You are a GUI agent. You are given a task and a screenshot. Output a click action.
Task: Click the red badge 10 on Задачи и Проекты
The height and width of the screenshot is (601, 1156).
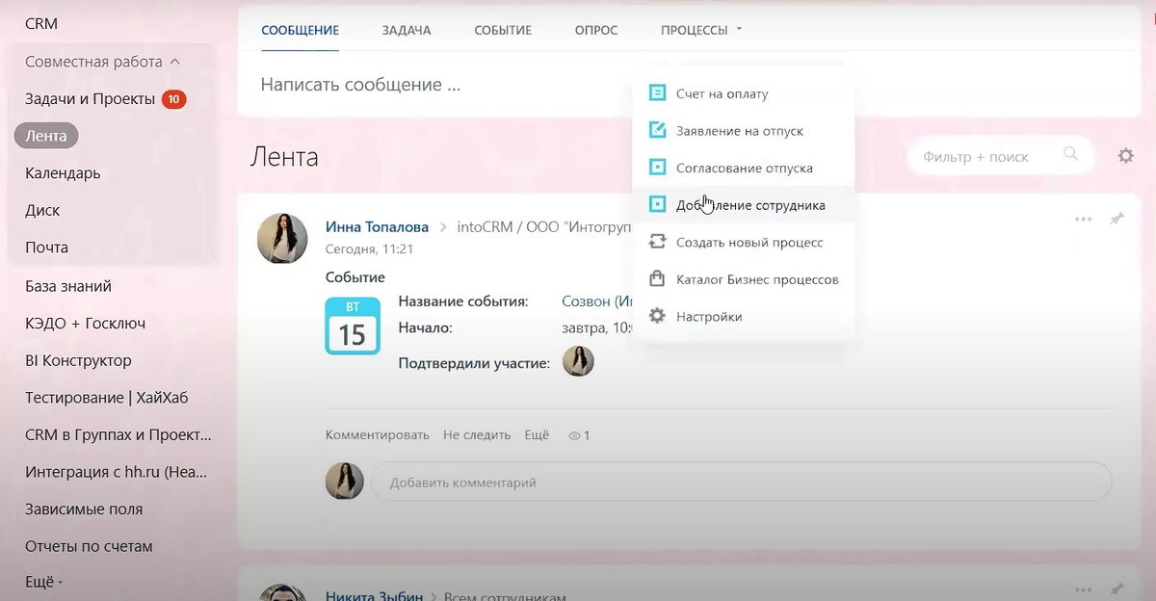(x=173, y=98)
